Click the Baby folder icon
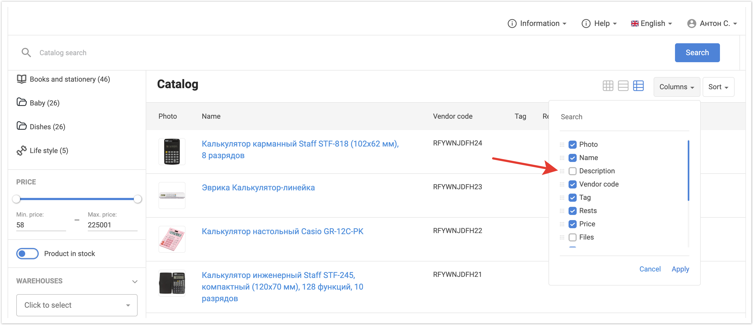This screenshot has width=753, height=325. pyautogui.click(x=21, y=102)
